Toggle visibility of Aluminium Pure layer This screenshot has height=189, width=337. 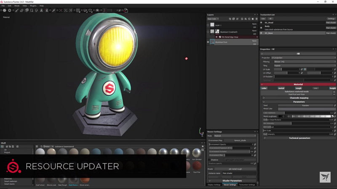(208, 42)
